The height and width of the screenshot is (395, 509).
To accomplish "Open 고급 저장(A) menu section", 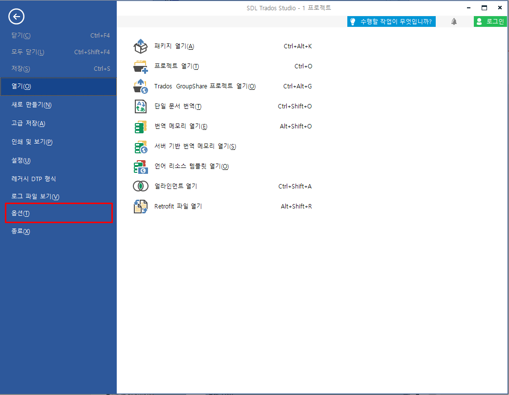I will click(59, 124).
